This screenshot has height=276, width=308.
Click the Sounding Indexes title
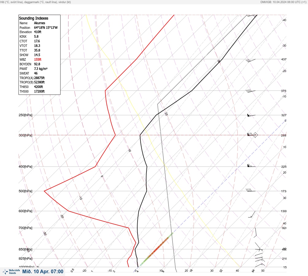pyautogui.click(x=33, y=18)
